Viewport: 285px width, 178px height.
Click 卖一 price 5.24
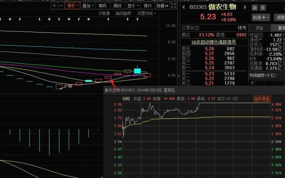click(209, 68)
